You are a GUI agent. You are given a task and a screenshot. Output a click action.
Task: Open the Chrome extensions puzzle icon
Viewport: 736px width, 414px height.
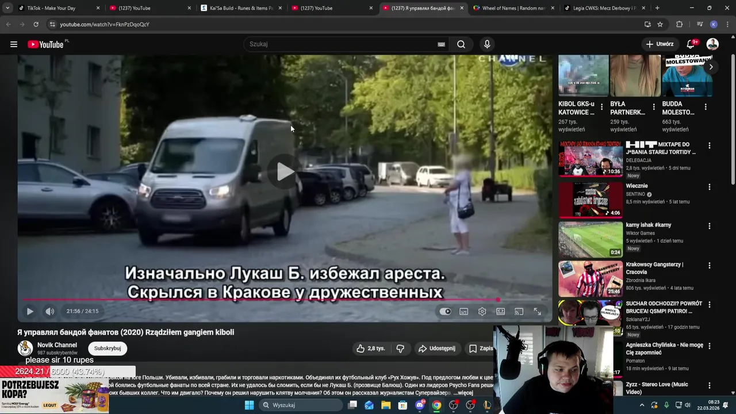[679, 24]
